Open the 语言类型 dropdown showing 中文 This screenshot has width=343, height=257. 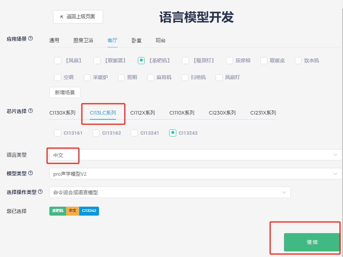point(194,154)
